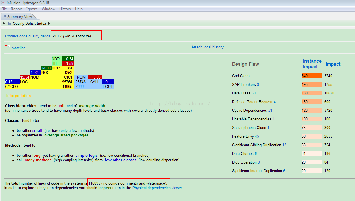Click the CALL value 23746
This screenshot has width=355, height=201.
pos(81,82)
